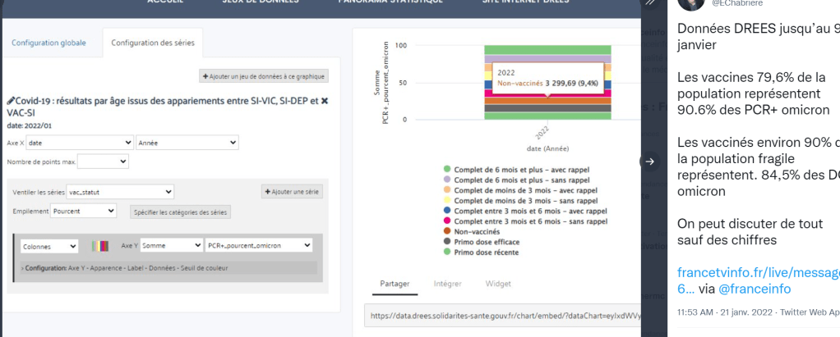Open the Année time-scale dropdown

coord(187,143)
